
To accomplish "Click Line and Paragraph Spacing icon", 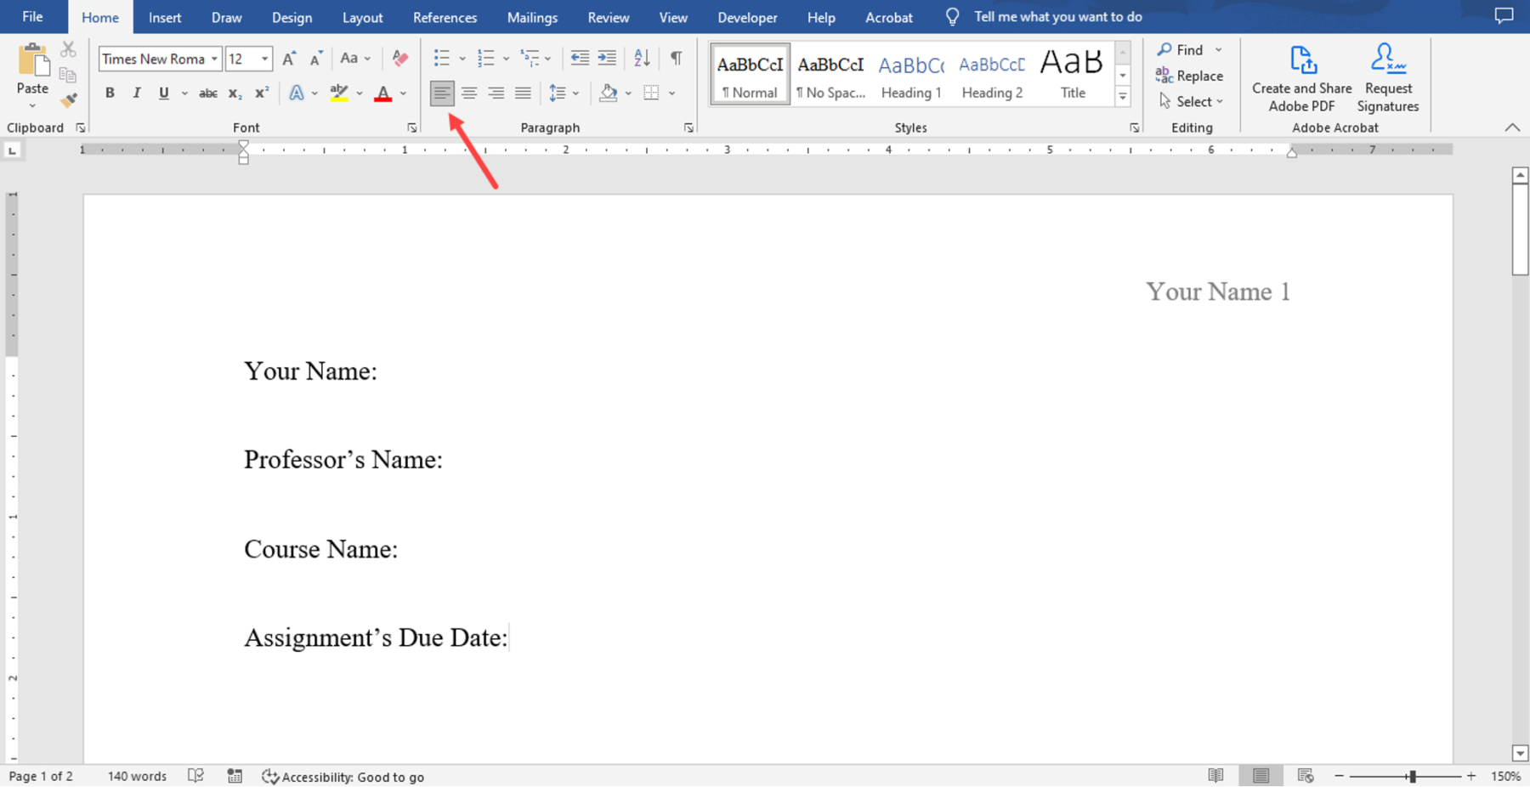I will tap(558, 93).
